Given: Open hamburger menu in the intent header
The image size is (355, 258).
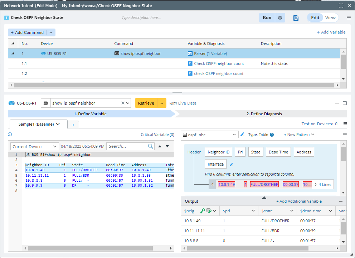Looking at the screenshot, I should point(349,18).
